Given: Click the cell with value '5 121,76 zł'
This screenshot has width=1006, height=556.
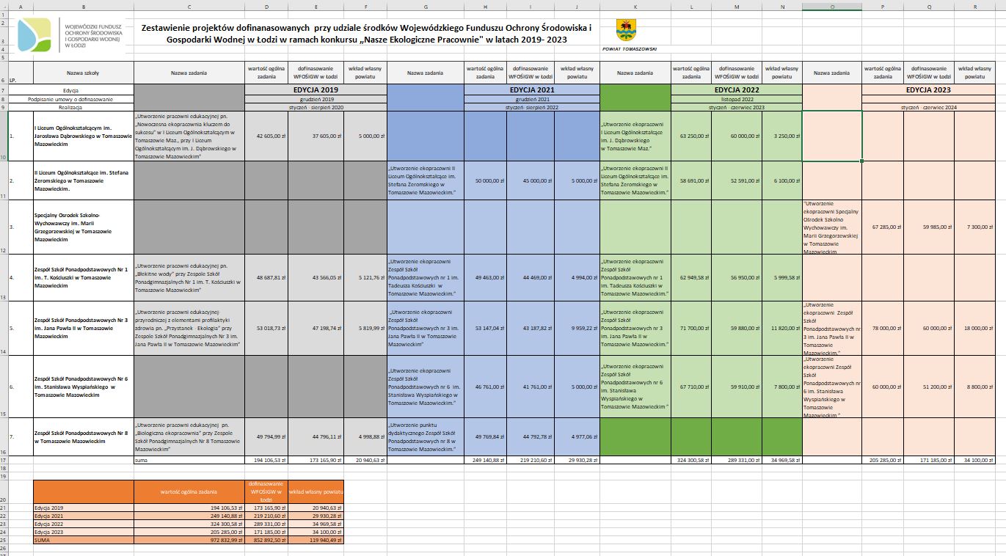Looking at the screenshot, I should 365,277.
